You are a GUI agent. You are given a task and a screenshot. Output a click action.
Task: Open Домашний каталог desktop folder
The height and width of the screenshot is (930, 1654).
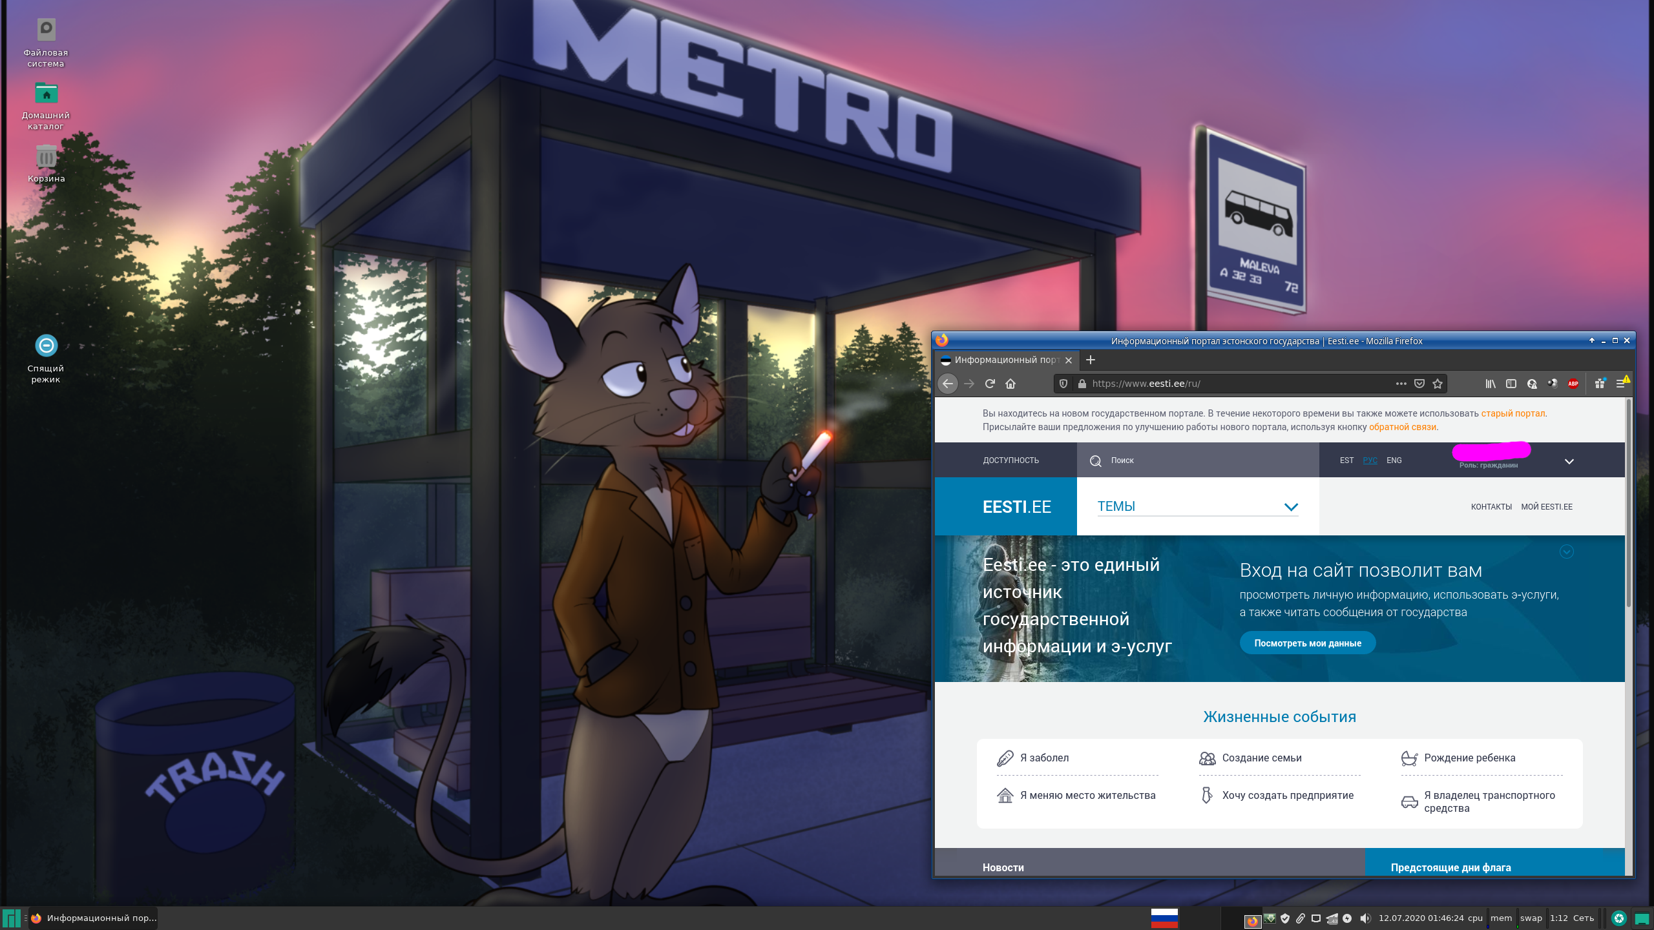click(x=46, y=106)
